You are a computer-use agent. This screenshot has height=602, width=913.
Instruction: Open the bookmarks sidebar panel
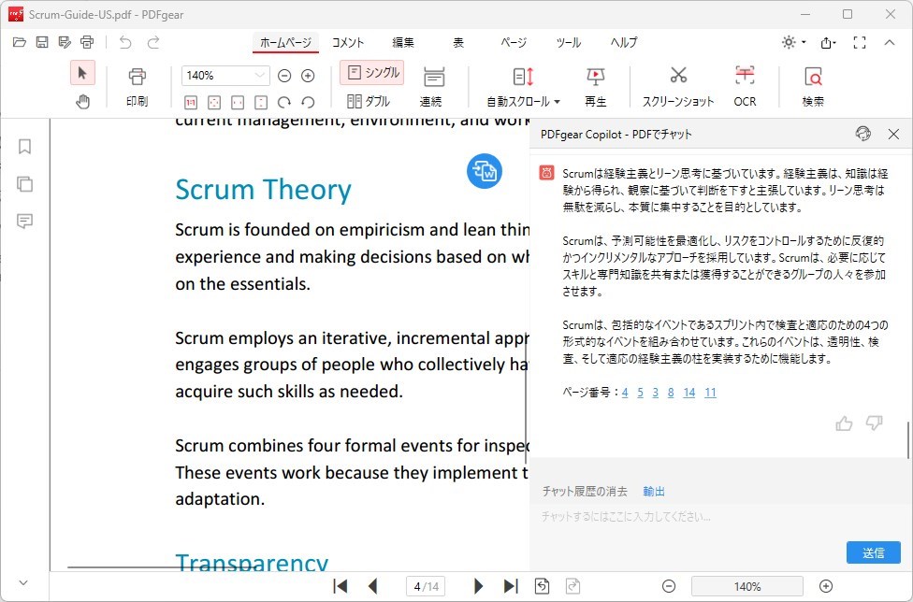(24, 146)
